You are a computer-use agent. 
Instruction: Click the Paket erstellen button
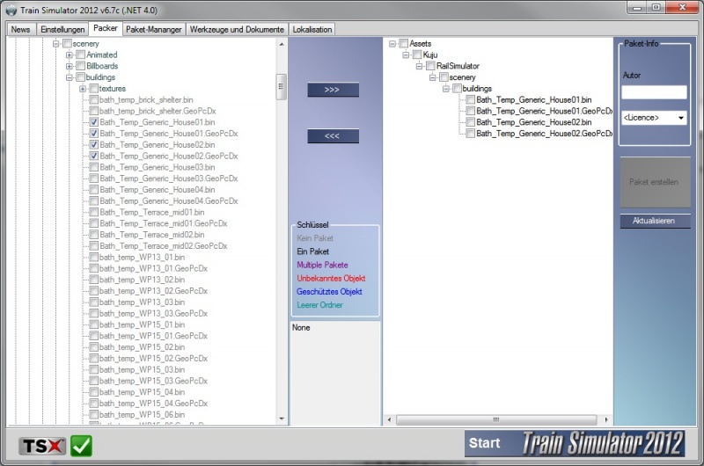pyautogui.click(x=655, y=182)
